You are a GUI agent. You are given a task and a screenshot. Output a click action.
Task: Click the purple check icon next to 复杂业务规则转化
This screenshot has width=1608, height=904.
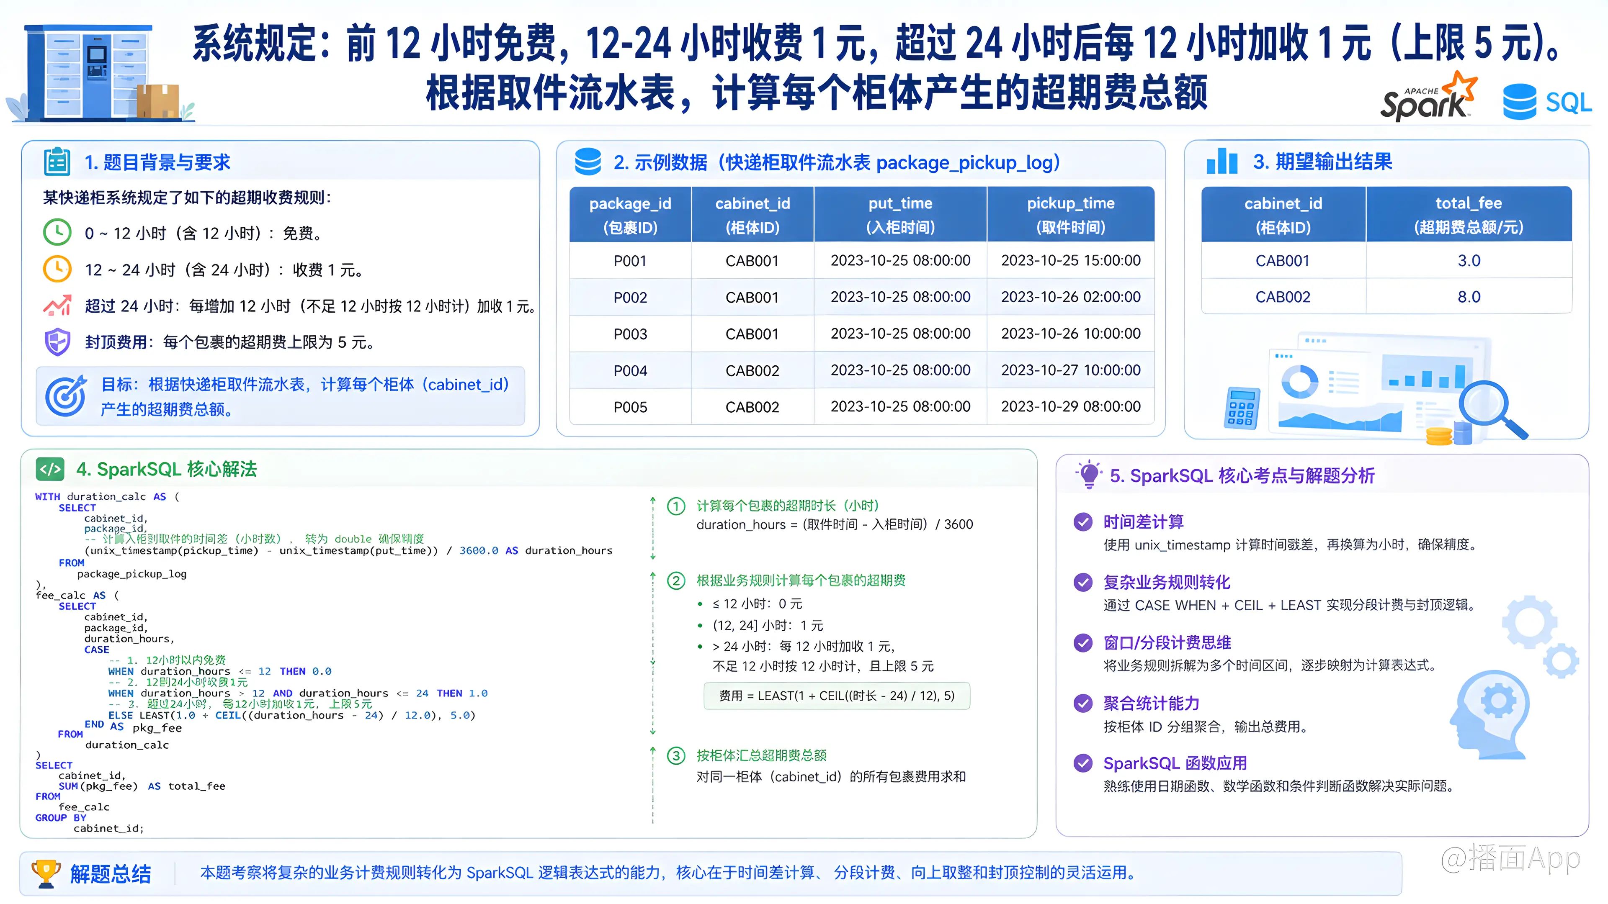pyautogui.click(x=1083, y=582)
